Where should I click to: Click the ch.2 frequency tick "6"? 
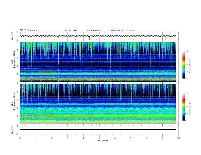pos(18,100)
